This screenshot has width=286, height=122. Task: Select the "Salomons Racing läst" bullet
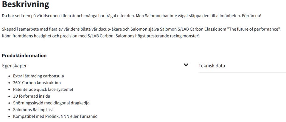(x=33, y=110)
